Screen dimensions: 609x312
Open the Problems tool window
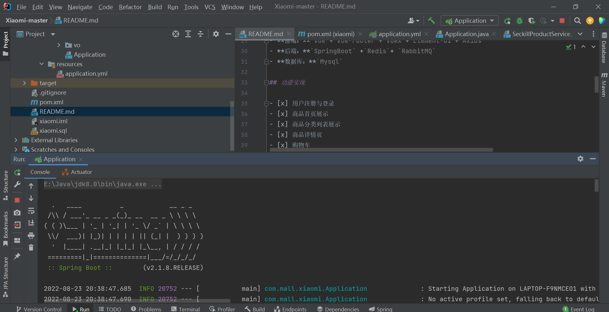point(146,309)
